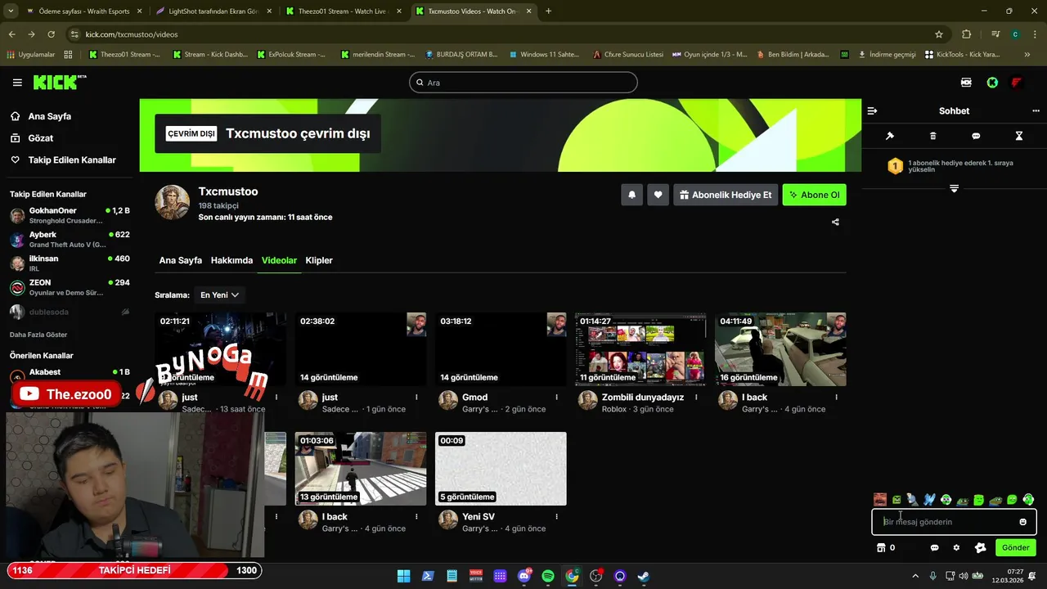
Task: Click the Kick logo
Action: coord(59,82)
